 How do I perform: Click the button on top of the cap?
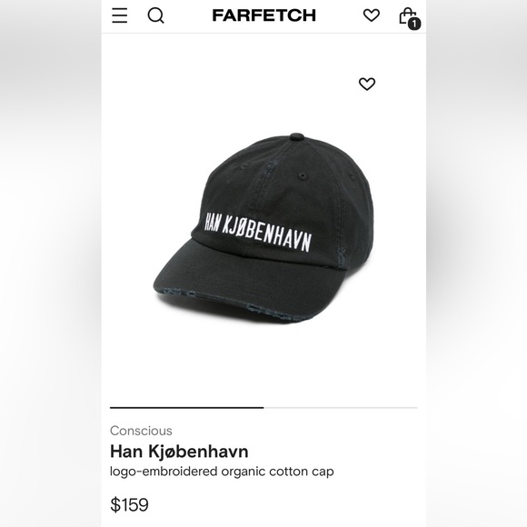click(297, 136)
